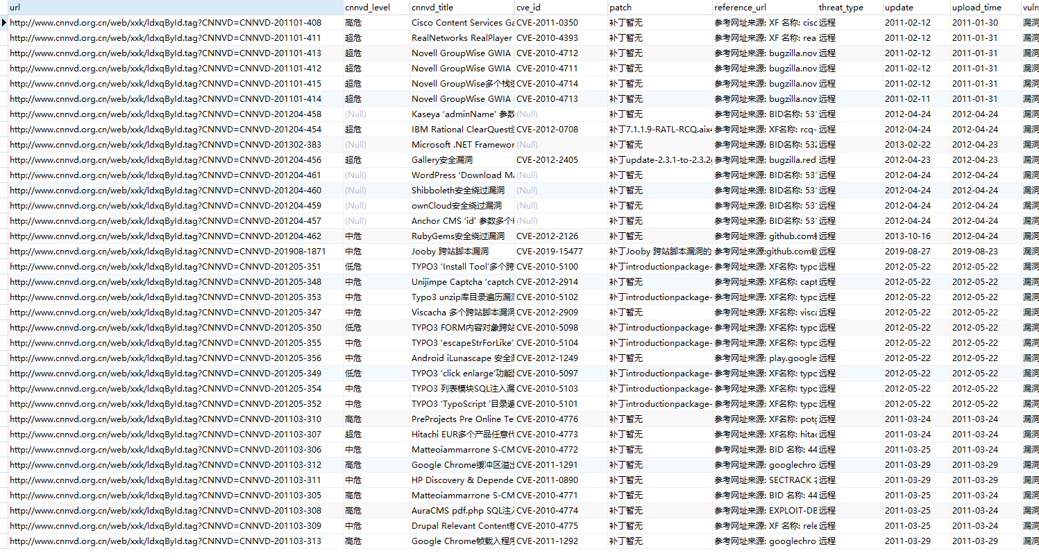Select cell CVE-2012-0708
The image size is (1039, 560).
pyautogui.click(x=561, y=130)
